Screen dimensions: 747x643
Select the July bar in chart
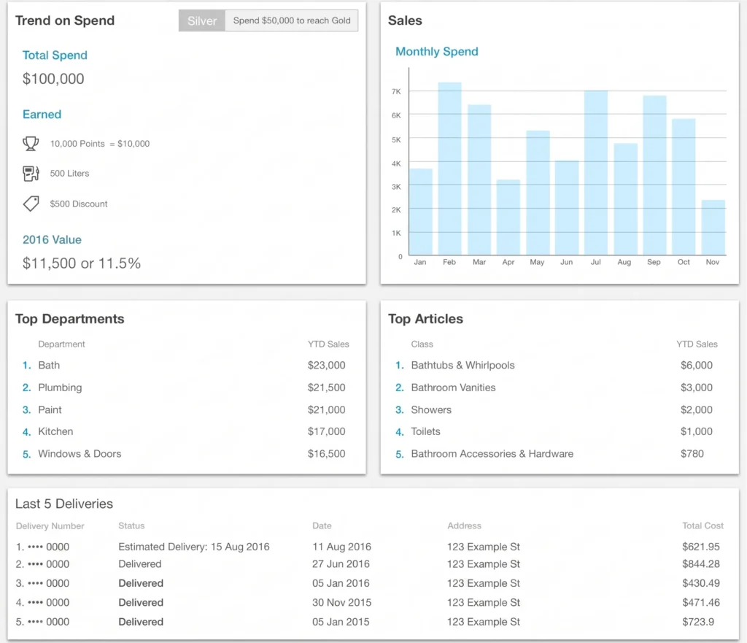click(x=596, y=172)
